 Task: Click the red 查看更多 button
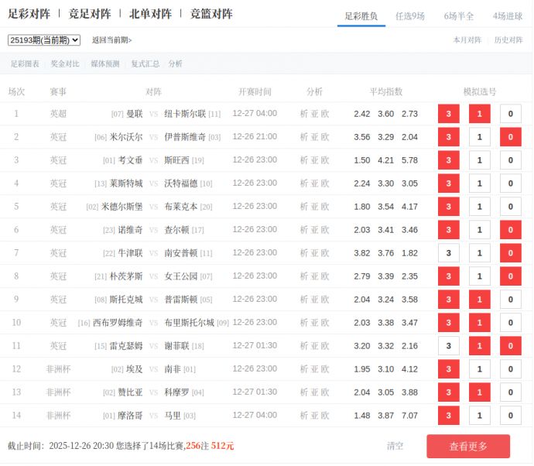pyautogui.click(x=467, y=446)
